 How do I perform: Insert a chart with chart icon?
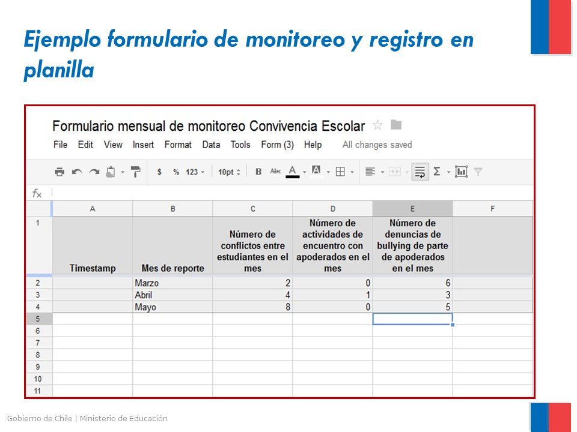pyautogui.click(x=461, y=172)
